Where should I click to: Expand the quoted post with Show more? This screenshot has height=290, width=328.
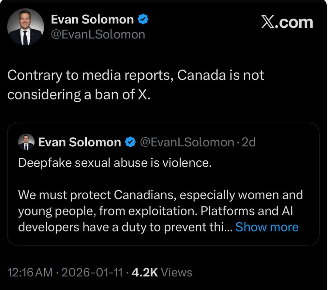(x=267, y=227)
